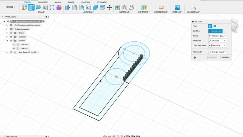This screenshot has width=243, height=137.
Task: Select the Shell tool icon
Action: click(x=89, y=7)
